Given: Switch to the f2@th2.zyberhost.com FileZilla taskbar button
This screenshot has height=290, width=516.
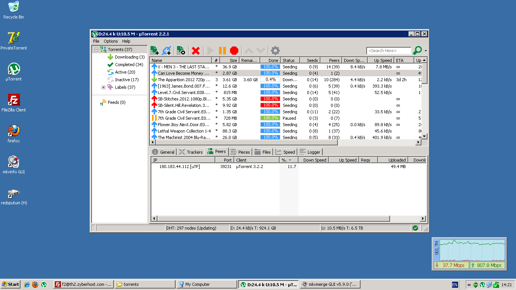Looking at the screenshot, I should tap(83, 284).
